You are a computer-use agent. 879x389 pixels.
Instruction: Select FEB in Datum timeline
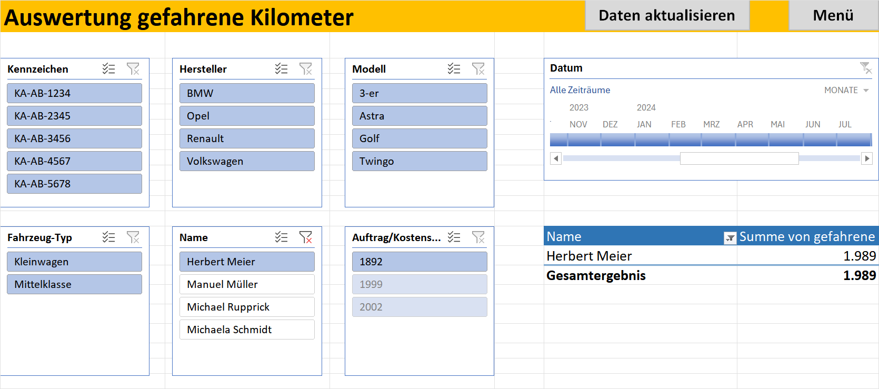coord(685,139)
